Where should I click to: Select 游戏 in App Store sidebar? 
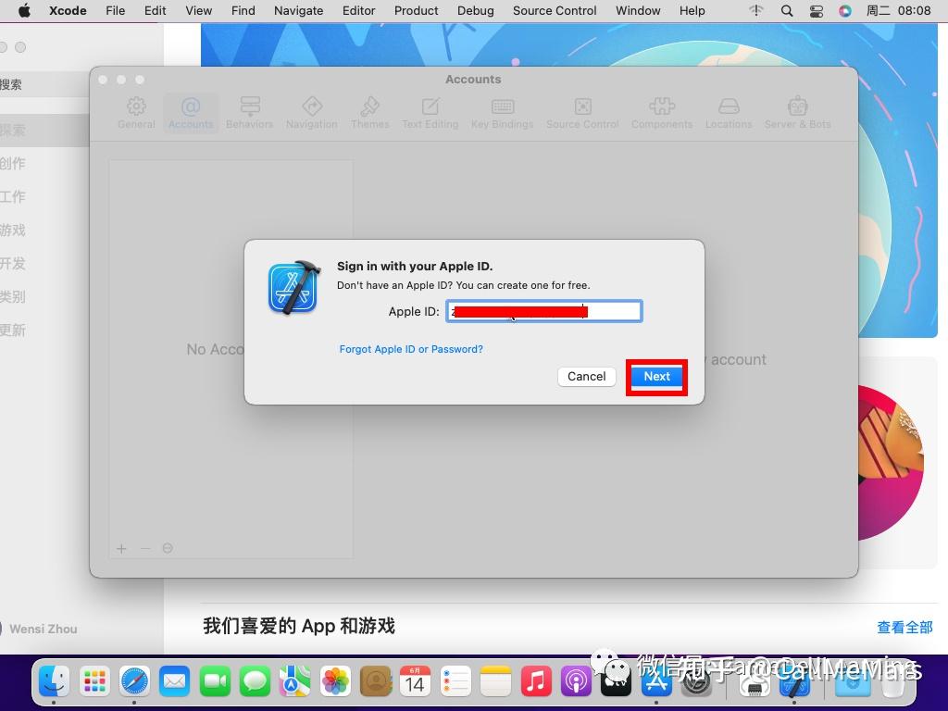click(12, 230)
